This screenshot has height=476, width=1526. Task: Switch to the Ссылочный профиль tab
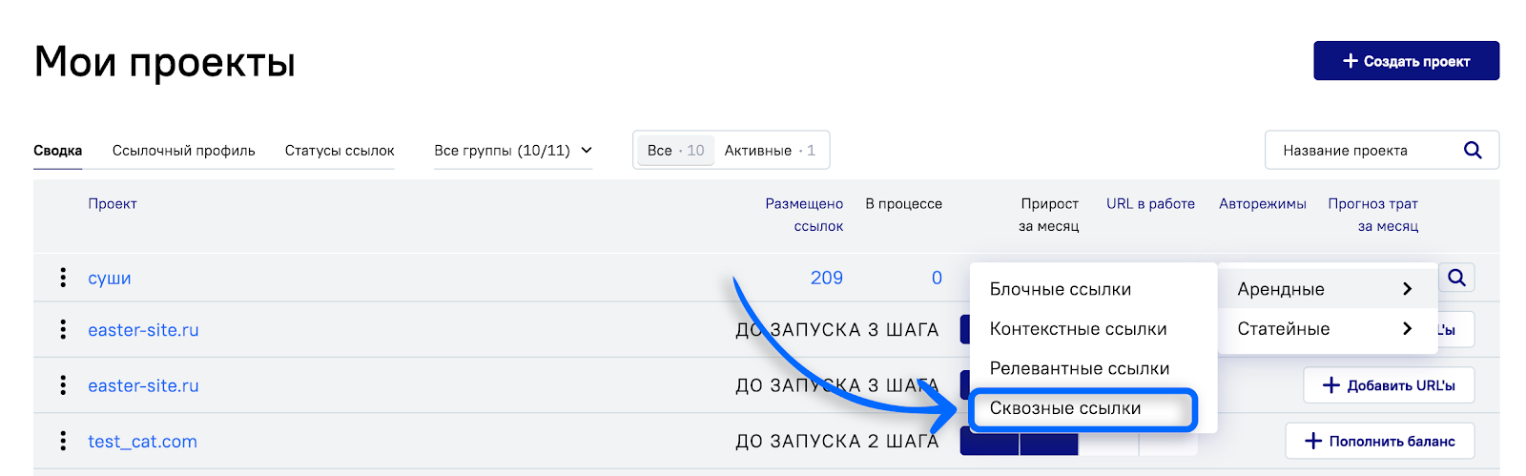point(184,151)
